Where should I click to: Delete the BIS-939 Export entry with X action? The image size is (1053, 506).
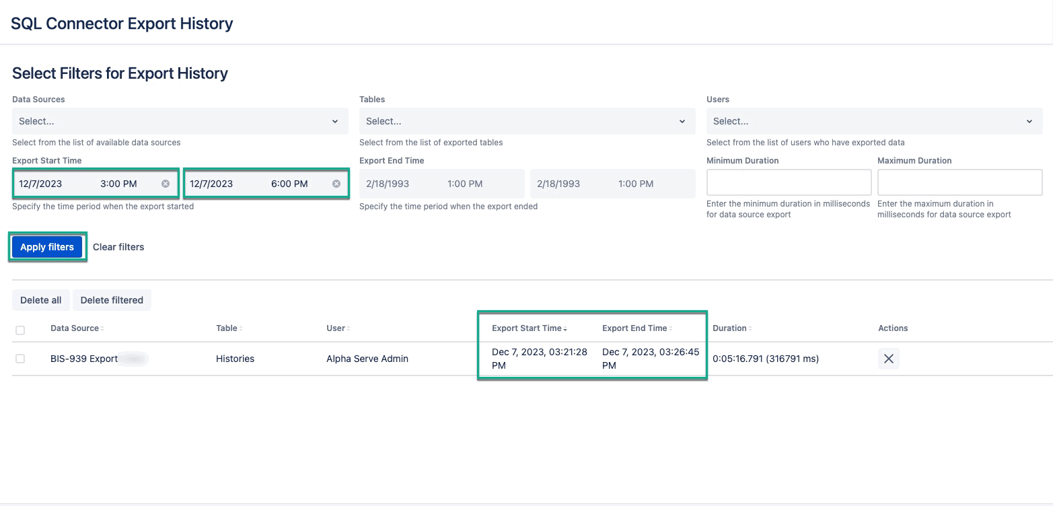(x=888, y=359)
